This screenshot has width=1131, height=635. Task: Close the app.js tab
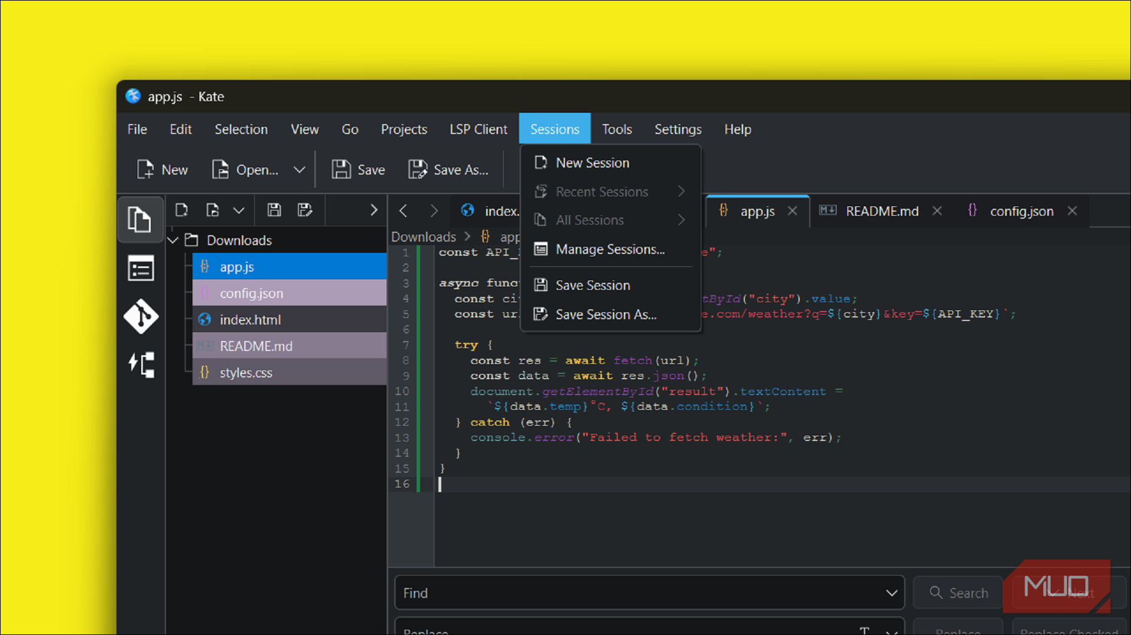click(x=793, y=211)
